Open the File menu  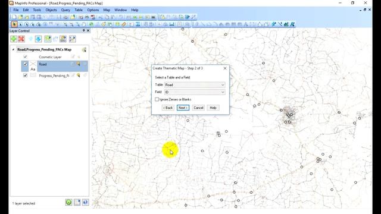click(16, 10)
